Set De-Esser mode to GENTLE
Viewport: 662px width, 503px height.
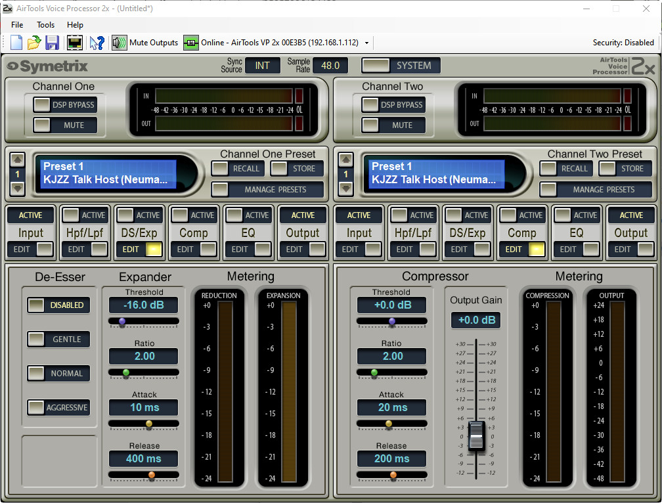pos(58,339)
